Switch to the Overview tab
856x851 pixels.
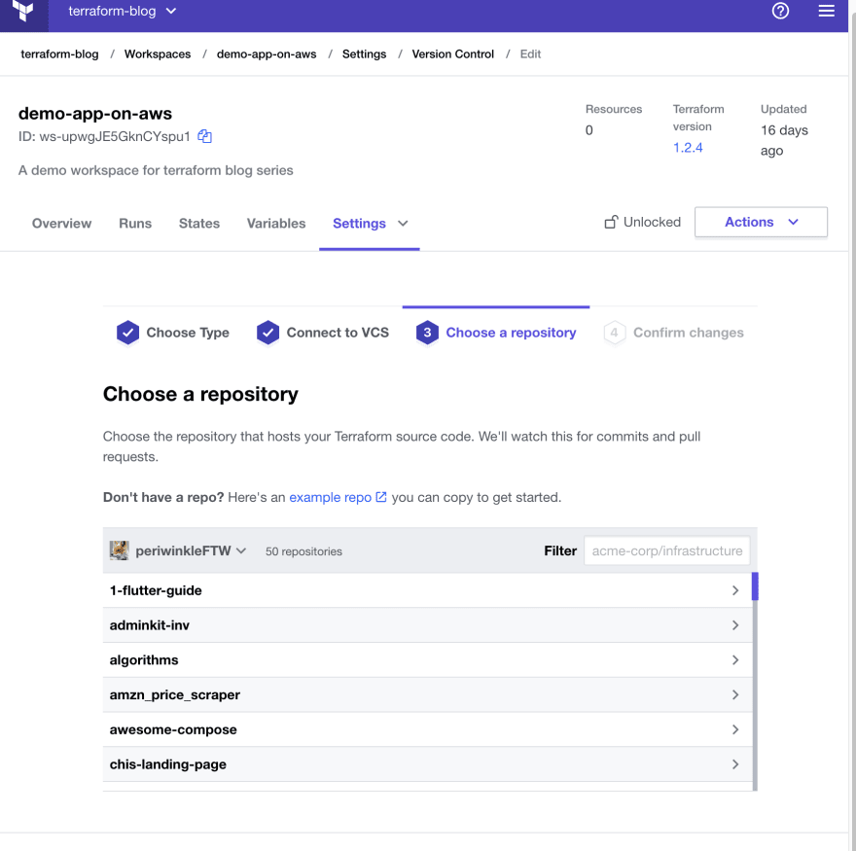point(61,224)
